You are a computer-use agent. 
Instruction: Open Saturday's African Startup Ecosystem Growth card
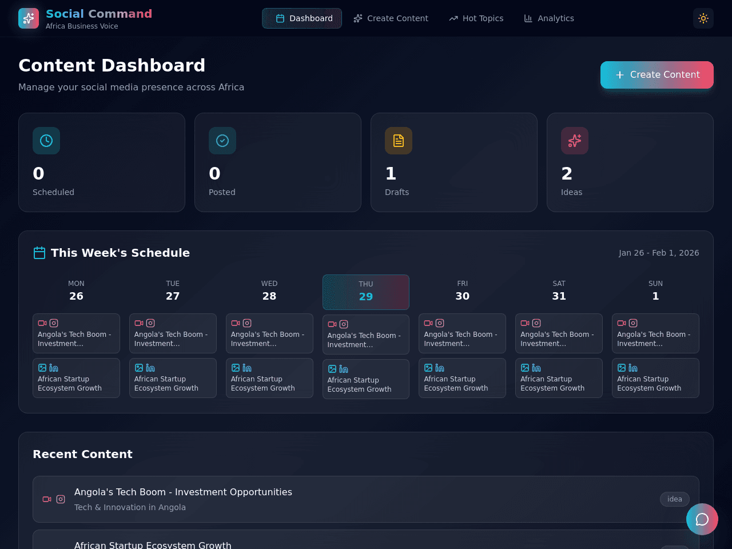[x=559, y=378]
